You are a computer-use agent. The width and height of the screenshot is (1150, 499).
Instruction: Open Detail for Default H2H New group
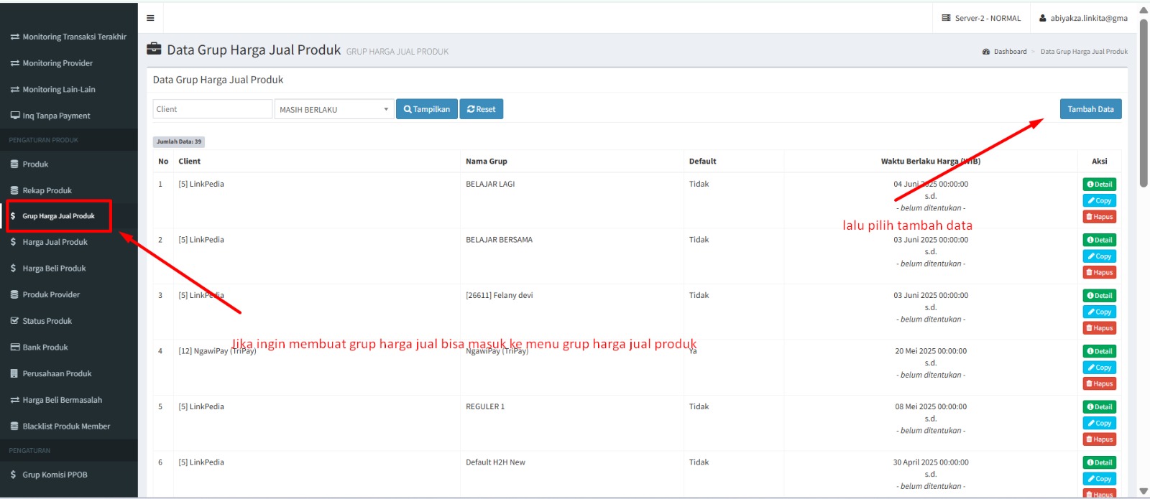[x=1100, y=462]
